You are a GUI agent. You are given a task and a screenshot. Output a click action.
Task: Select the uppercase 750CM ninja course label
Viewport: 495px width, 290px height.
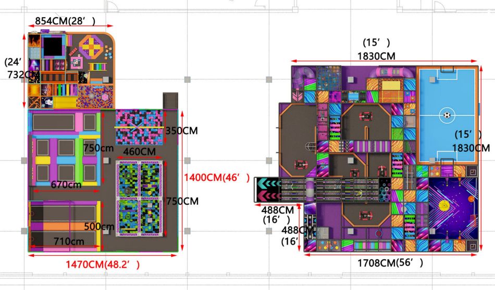click(182, 201)
